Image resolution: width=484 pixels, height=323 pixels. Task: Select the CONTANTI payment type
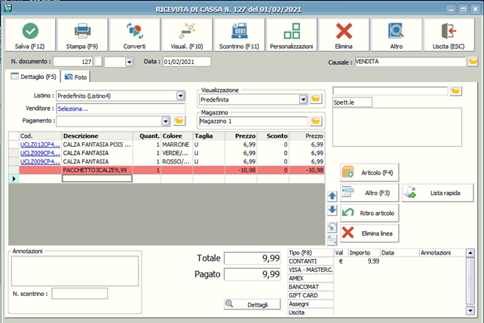[x=310, y=261]
